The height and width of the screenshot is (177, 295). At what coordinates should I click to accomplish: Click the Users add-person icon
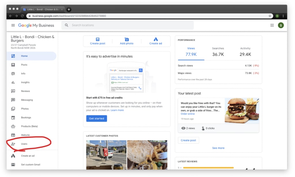coord(13,144)
